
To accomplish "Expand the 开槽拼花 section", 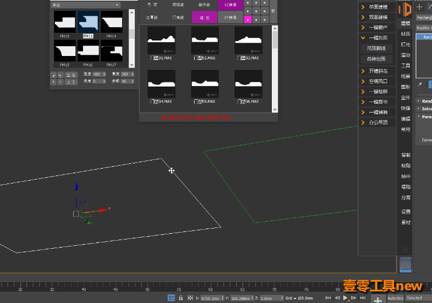I will (x=378, y=71).
